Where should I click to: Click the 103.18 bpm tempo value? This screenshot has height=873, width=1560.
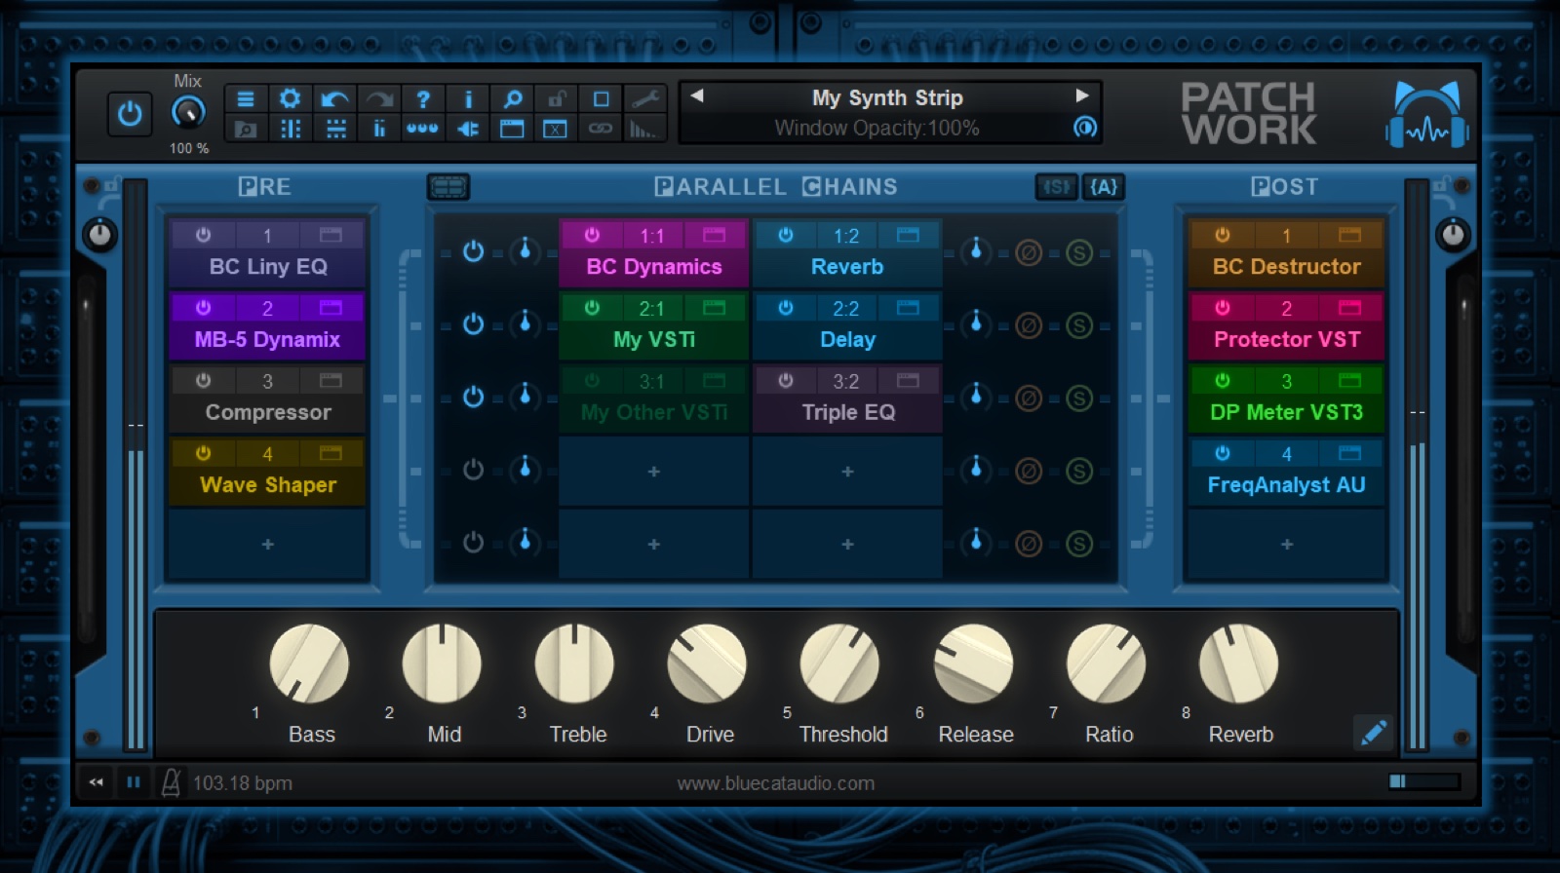242,783
